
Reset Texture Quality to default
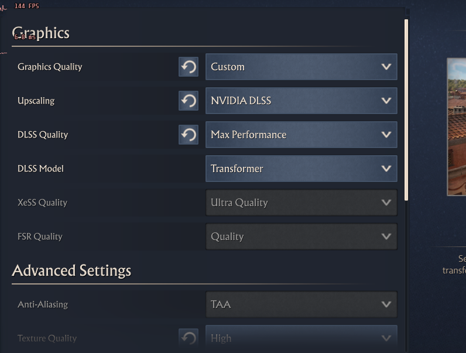(189, 338)
